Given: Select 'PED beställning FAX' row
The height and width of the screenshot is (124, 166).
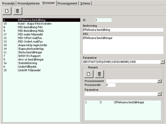Looking at the screenshot, I should click(x=42, y=27).
